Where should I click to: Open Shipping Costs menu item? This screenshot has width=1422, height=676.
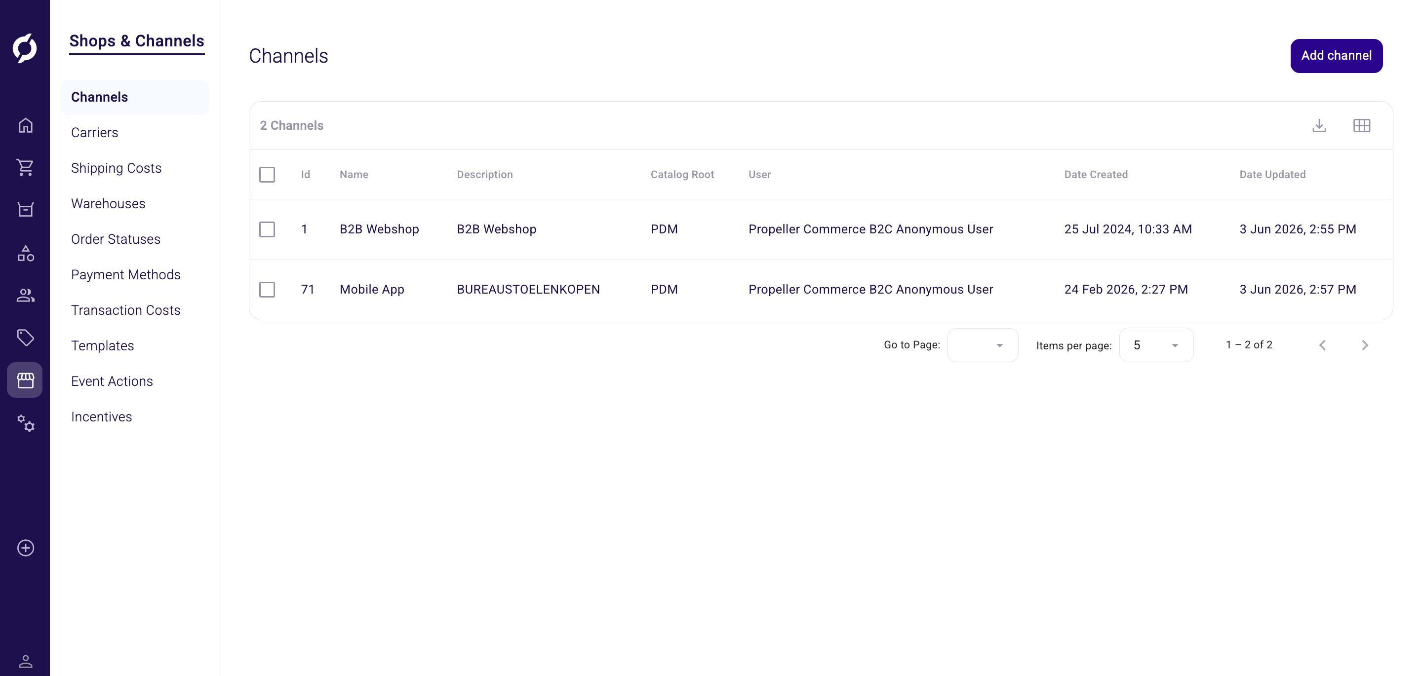coord(117,168)
